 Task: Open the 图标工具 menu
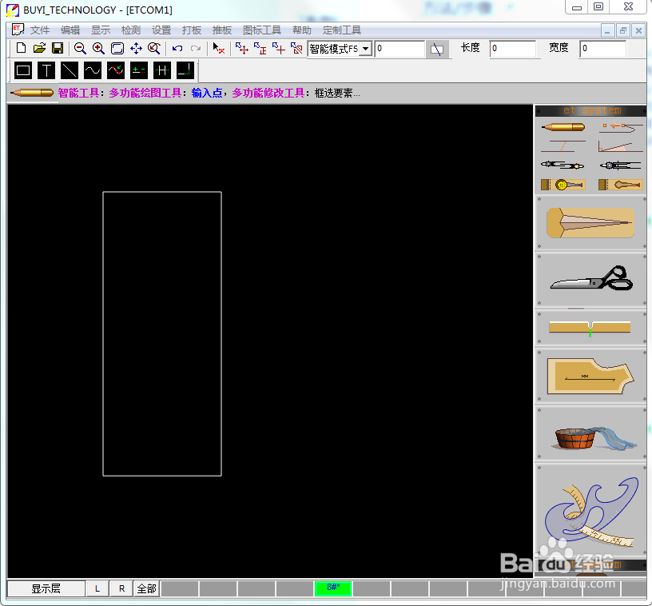(262, 30)
